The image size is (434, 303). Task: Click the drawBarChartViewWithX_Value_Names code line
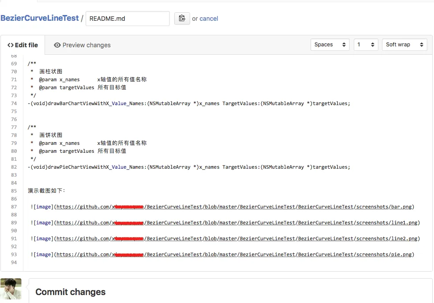click(x=188, y=103)
